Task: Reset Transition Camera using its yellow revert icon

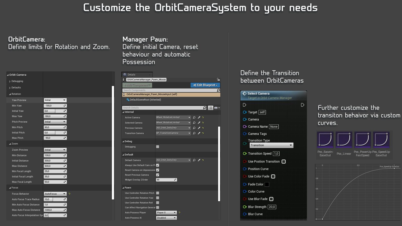Action: tap(203, 133)
